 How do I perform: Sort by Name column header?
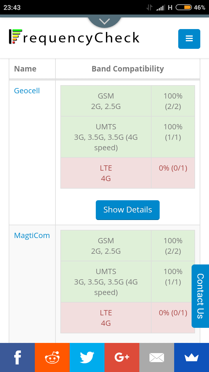pos(25,69)
